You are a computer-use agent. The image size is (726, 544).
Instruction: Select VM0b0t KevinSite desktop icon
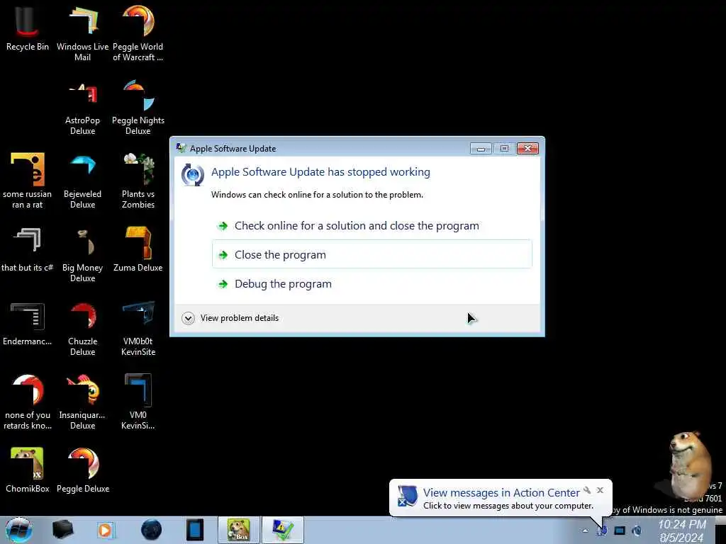click(138, 329)
